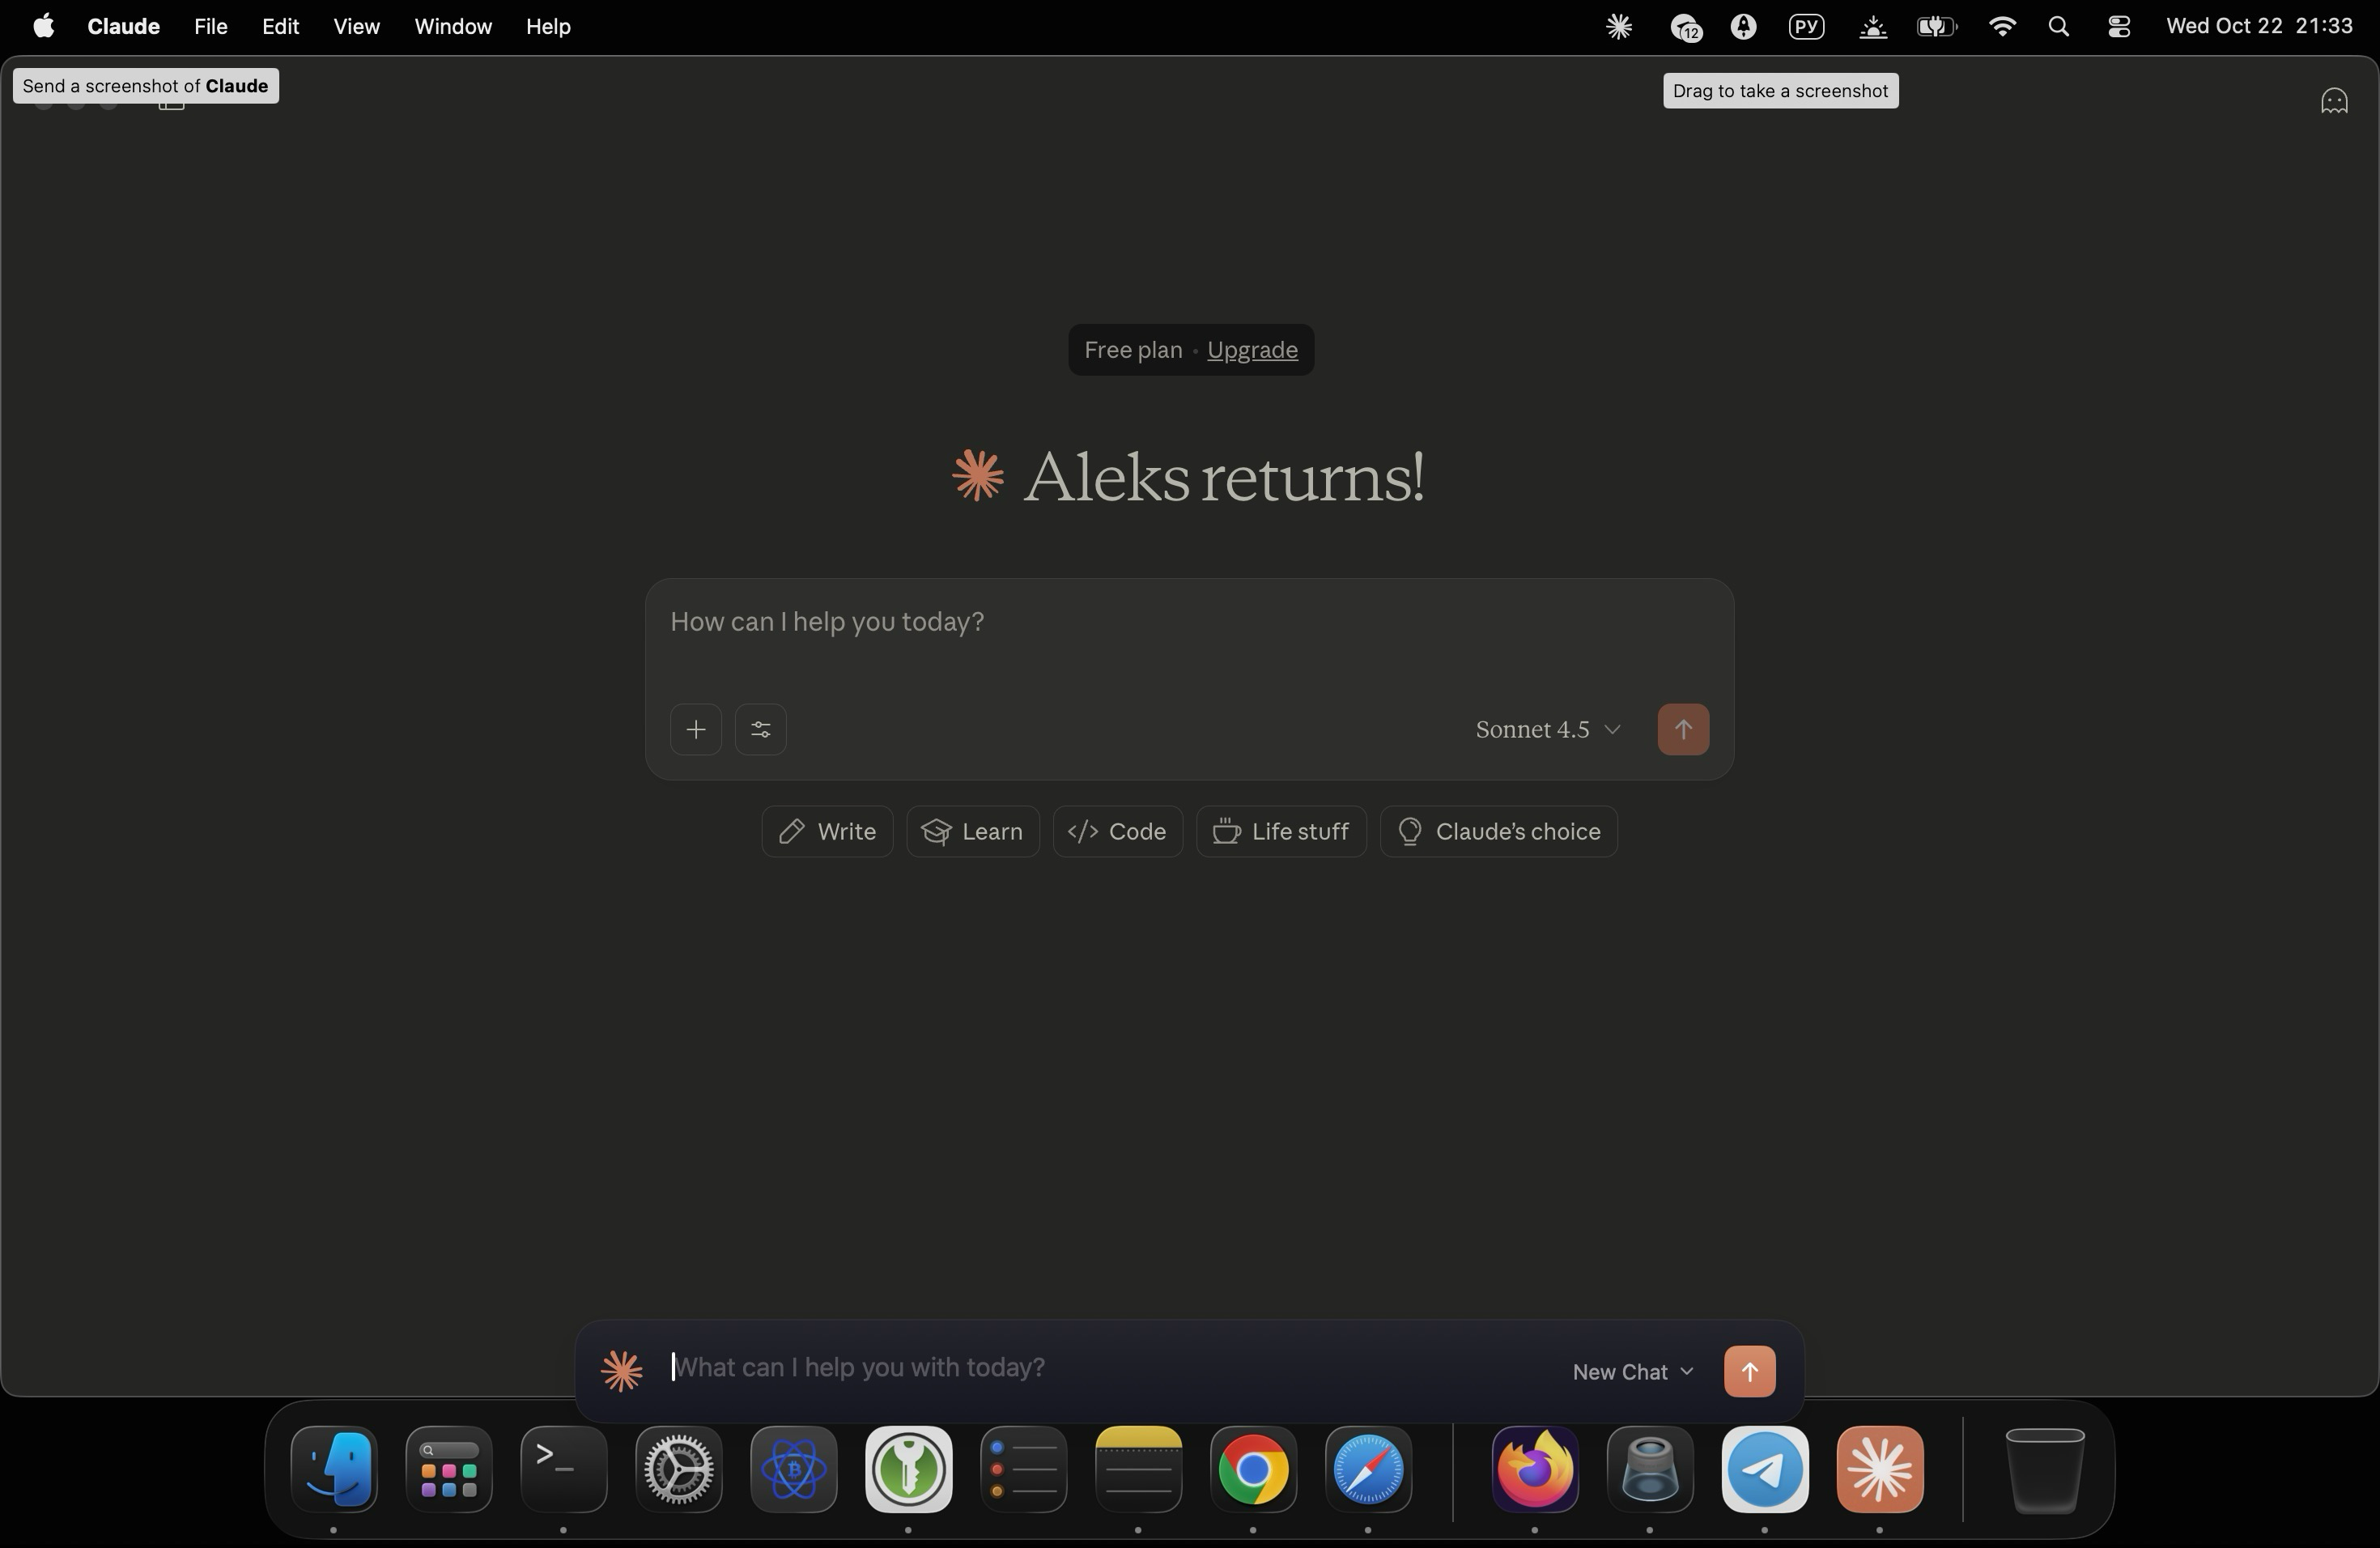The image size is (2380, 1548).
Task: Open the Window menu
Action: pos(452,26)
